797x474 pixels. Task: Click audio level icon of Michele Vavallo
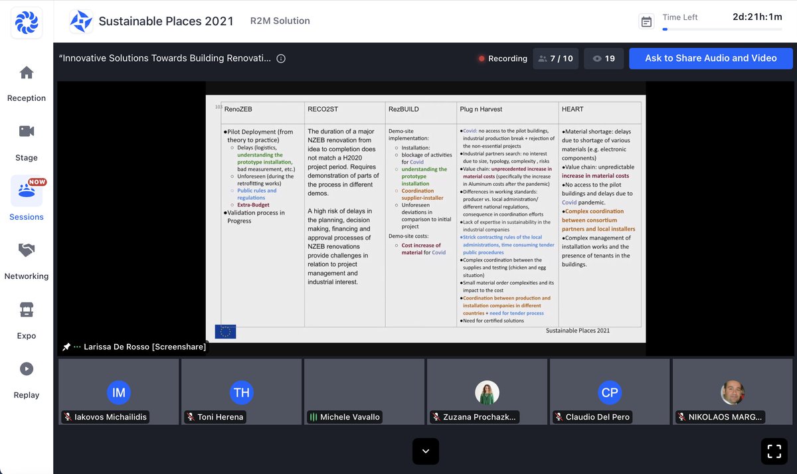(x=313, y=417)
